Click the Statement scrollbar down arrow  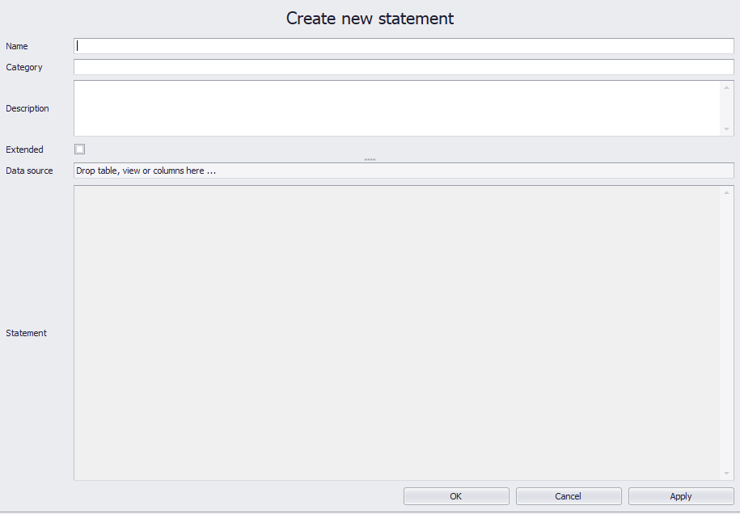[x=726, y=473]
